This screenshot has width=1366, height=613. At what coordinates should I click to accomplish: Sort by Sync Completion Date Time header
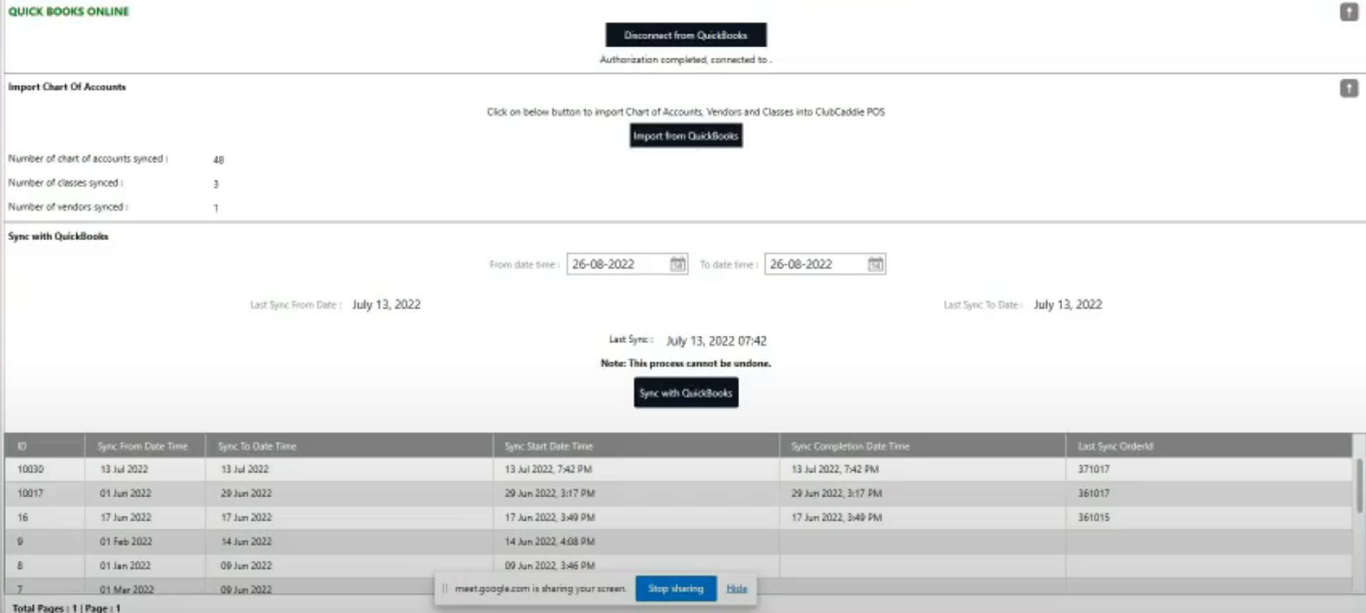[922, 446]
